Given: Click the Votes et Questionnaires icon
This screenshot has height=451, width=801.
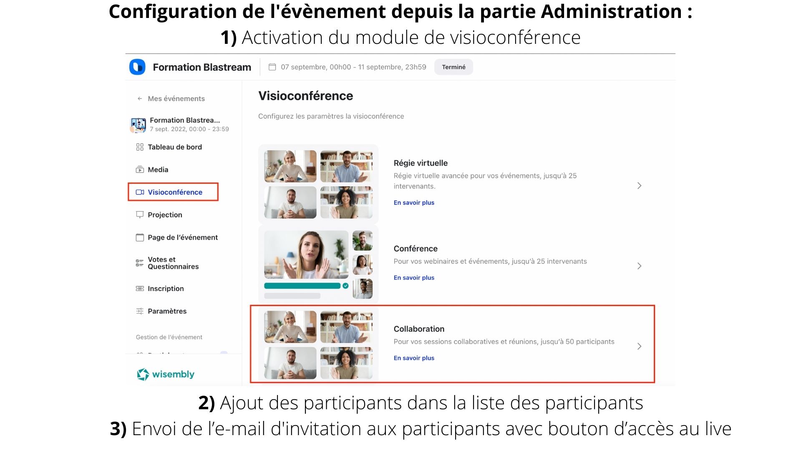Looking at the screenshot, I should [140, 263].
